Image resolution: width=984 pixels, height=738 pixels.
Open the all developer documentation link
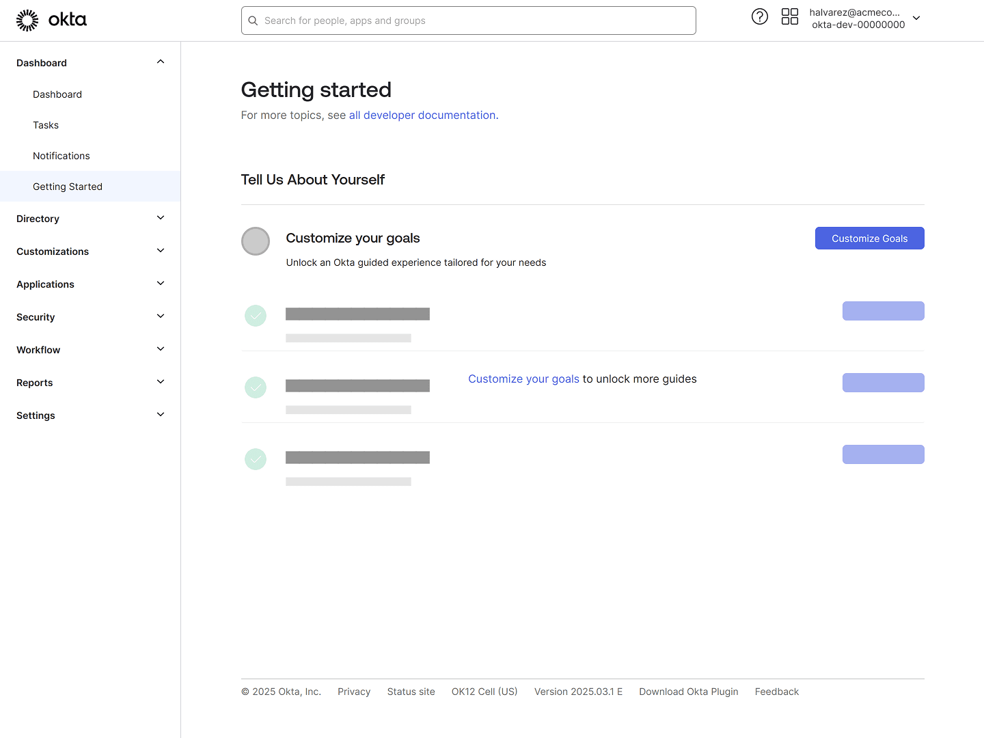[x=422, y=115]
